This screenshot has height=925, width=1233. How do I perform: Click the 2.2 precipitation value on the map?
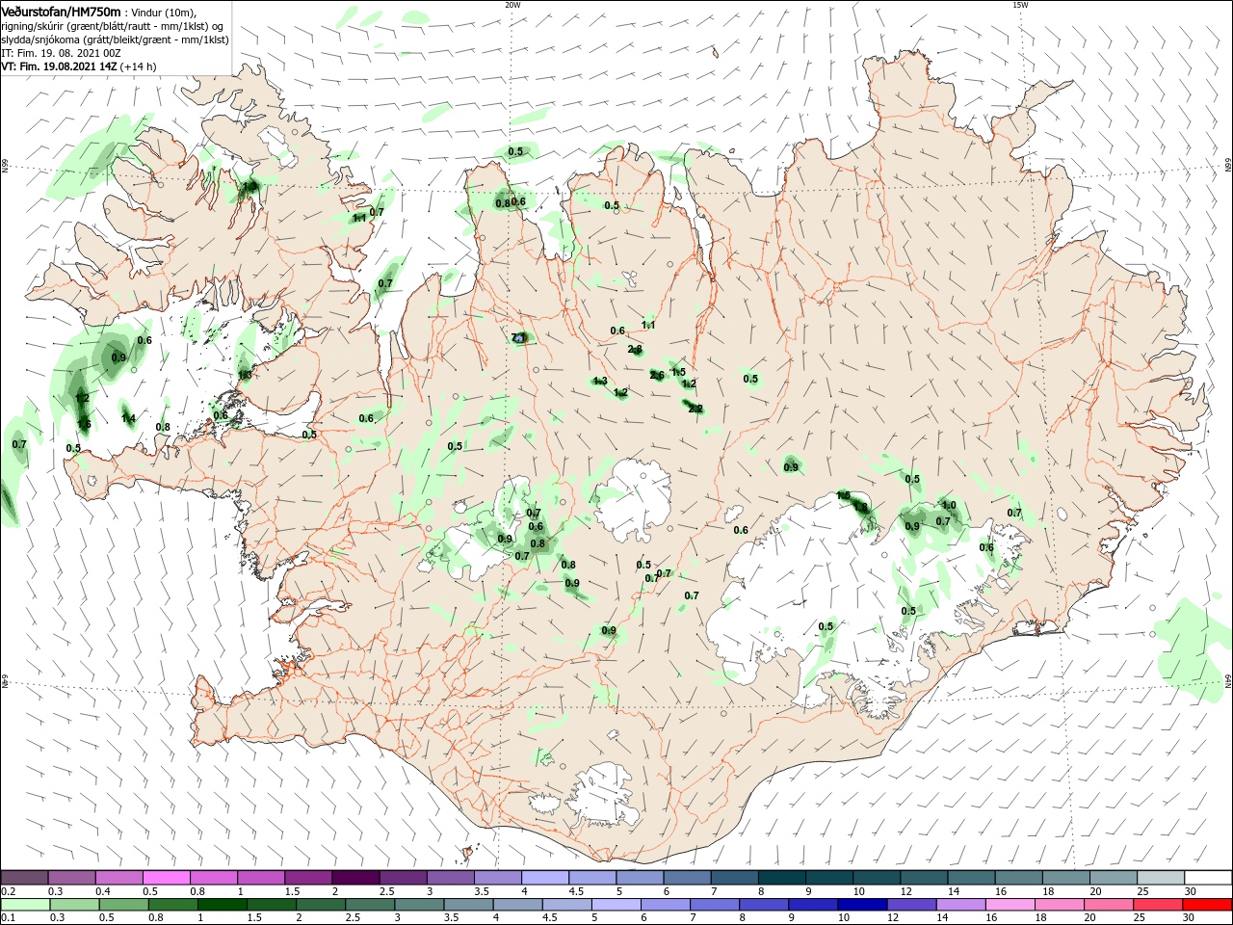[695, 409]
